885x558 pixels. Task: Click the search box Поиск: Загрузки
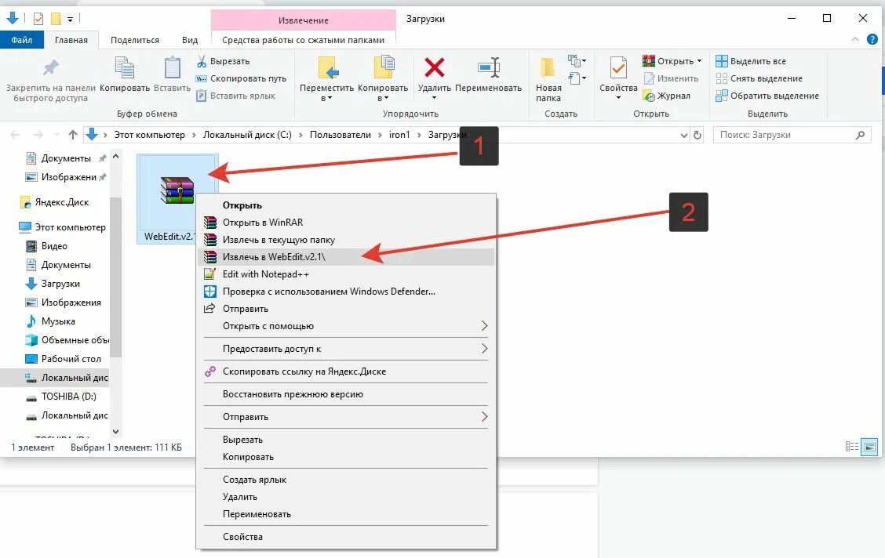[x=792, y=135]
